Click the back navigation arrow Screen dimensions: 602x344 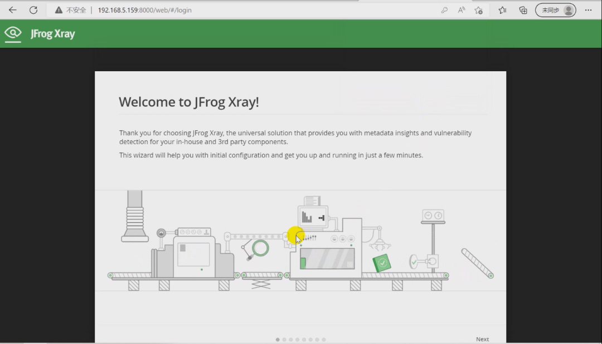click(x=12, y=9)
